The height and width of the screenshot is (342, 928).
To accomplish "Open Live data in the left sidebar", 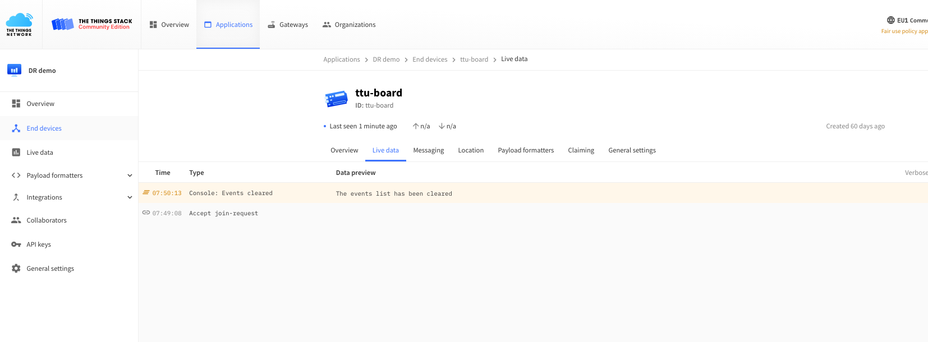I will coord(40,152).
